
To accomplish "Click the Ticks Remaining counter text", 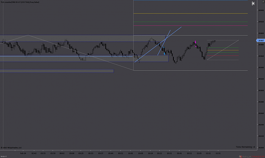I will click(x=245, y=147).
